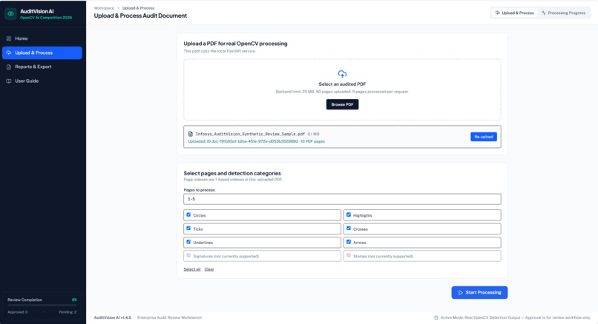Viewport: 598px width, 324px height.
Task: Disable the Arrows checkbox
Action: pyautogui.click(x=349, y=242)
